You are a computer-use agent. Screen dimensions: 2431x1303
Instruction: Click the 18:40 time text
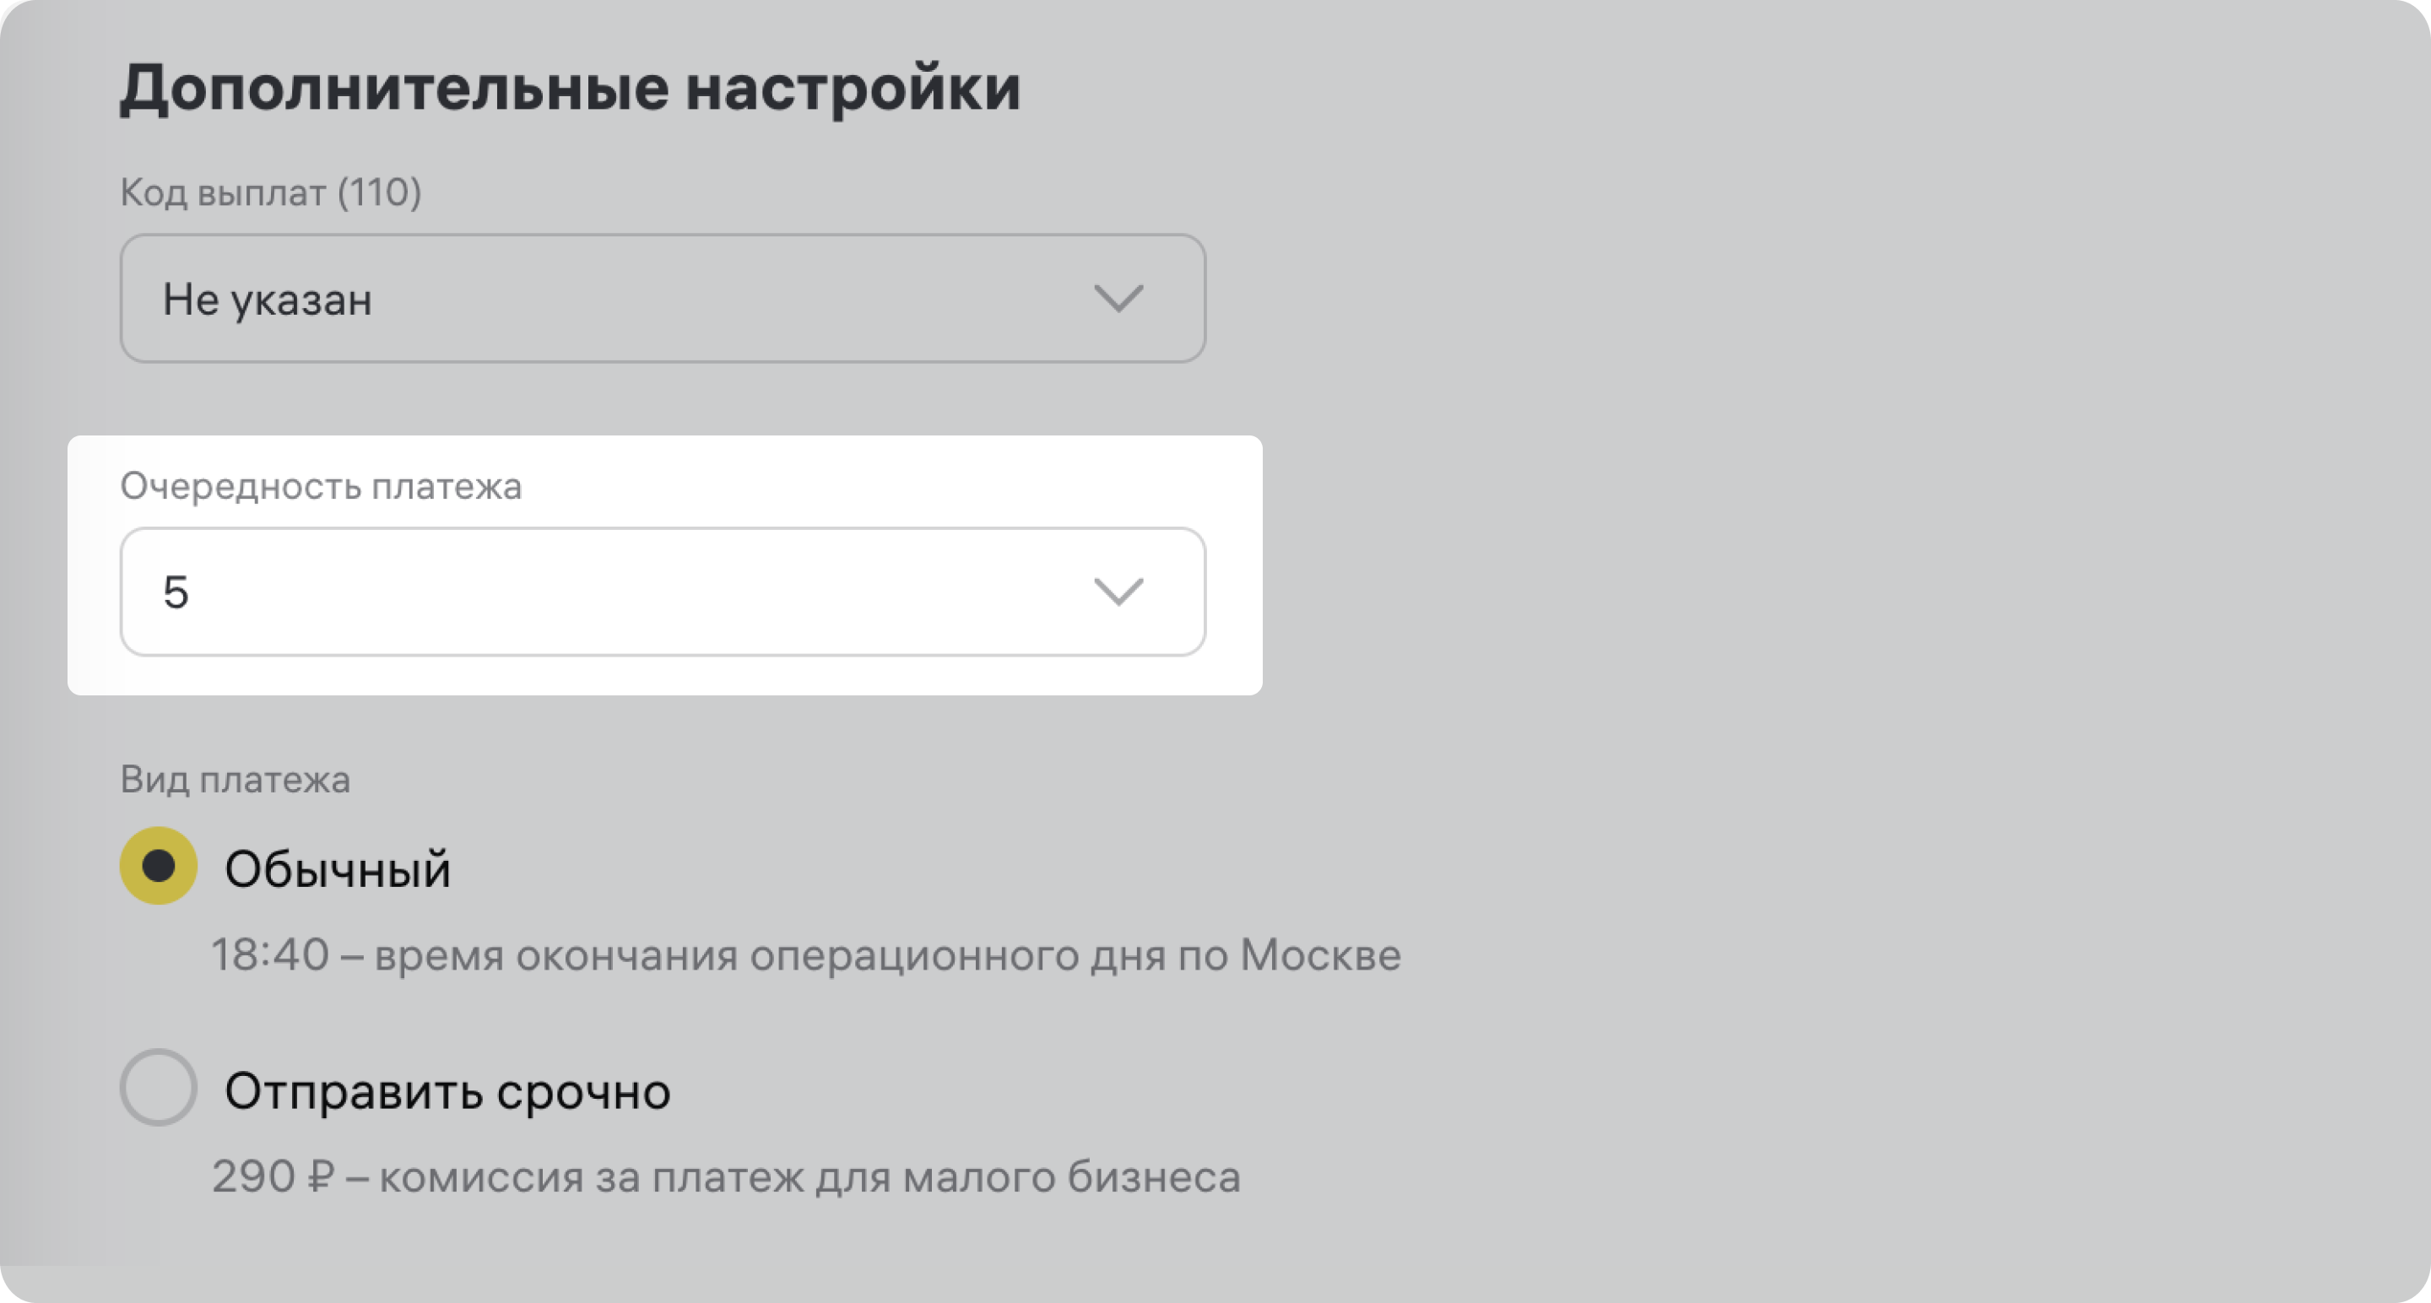click(270, 954)
